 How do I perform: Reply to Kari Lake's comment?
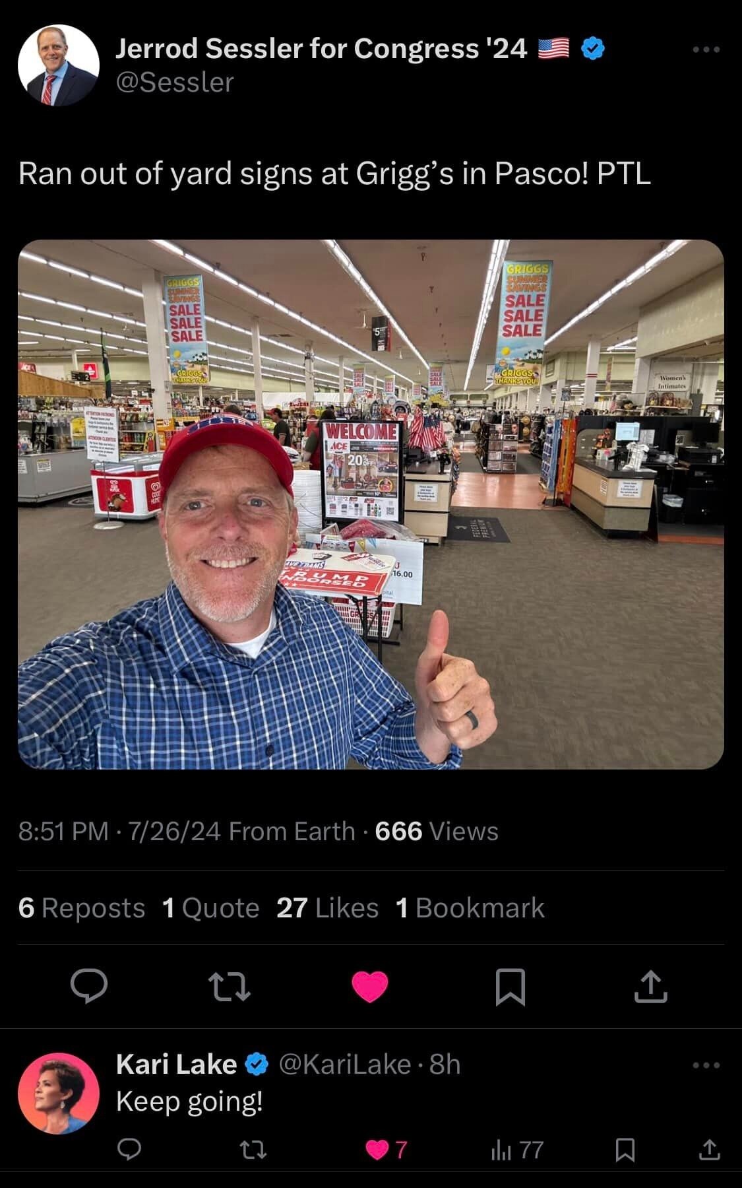[129, 1150]
